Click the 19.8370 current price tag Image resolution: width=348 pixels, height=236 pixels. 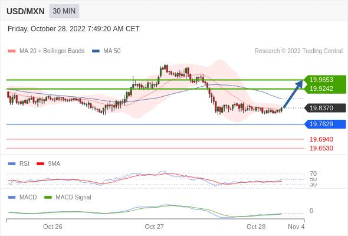coord(325,108)
